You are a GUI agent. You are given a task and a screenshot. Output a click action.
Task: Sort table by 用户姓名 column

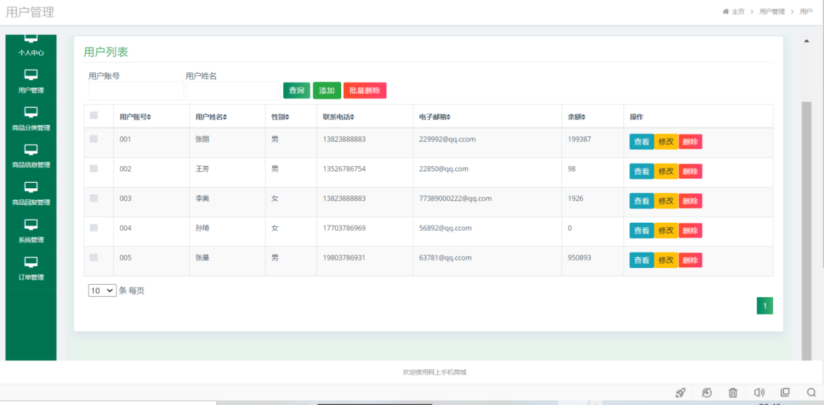pos(211,117)
